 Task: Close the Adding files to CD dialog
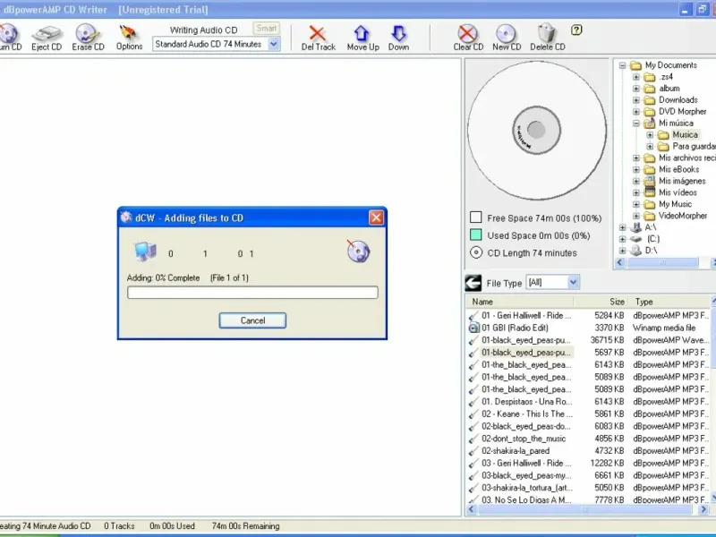tap(376, 217)
